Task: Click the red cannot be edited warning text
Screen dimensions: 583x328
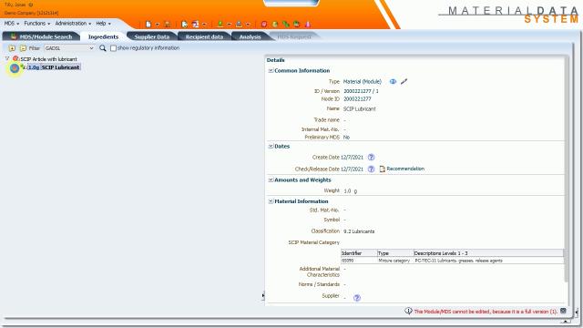Action: [x=486, y=312]
